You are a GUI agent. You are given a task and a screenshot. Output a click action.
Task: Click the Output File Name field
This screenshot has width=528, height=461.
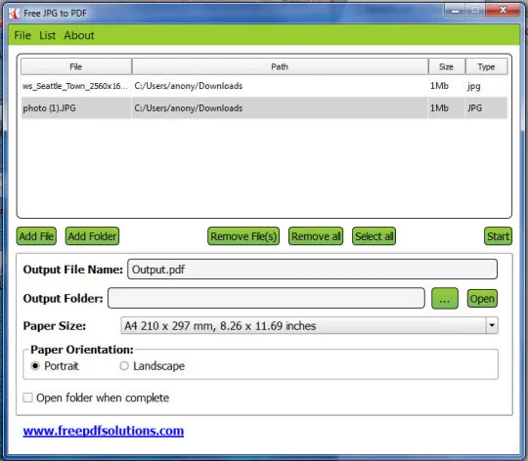312,269
